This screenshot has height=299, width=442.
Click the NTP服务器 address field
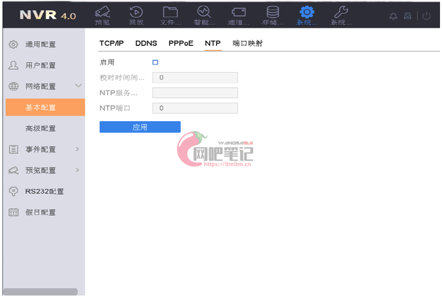tap(195, 93)
